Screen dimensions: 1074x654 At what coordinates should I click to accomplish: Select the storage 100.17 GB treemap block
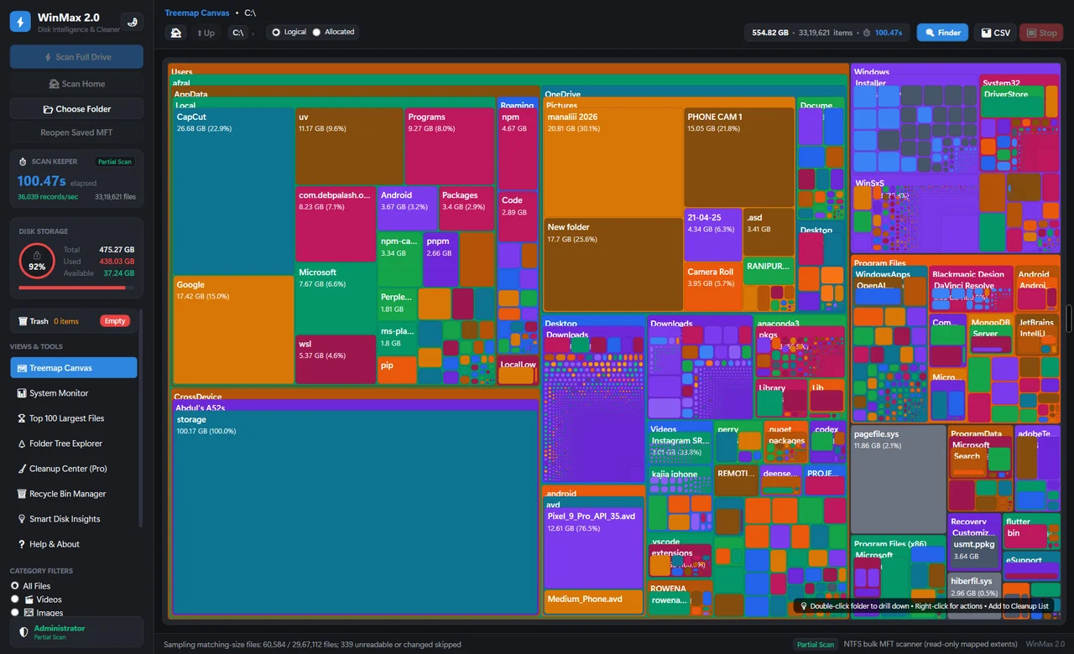pos(356,513)
